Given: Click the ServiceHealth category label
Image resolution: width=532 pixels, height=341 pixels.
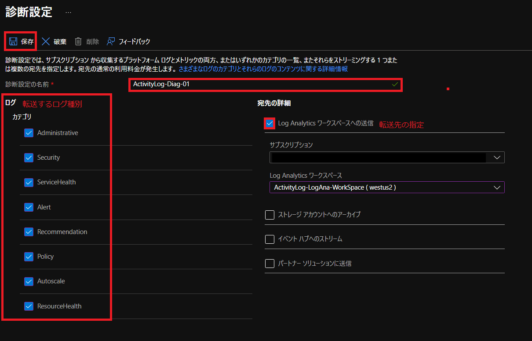Looking at the screenshot, I should tap(56, 182).
